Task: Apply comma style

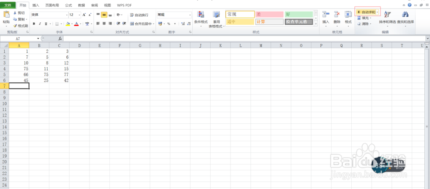Action: (175, 24)
